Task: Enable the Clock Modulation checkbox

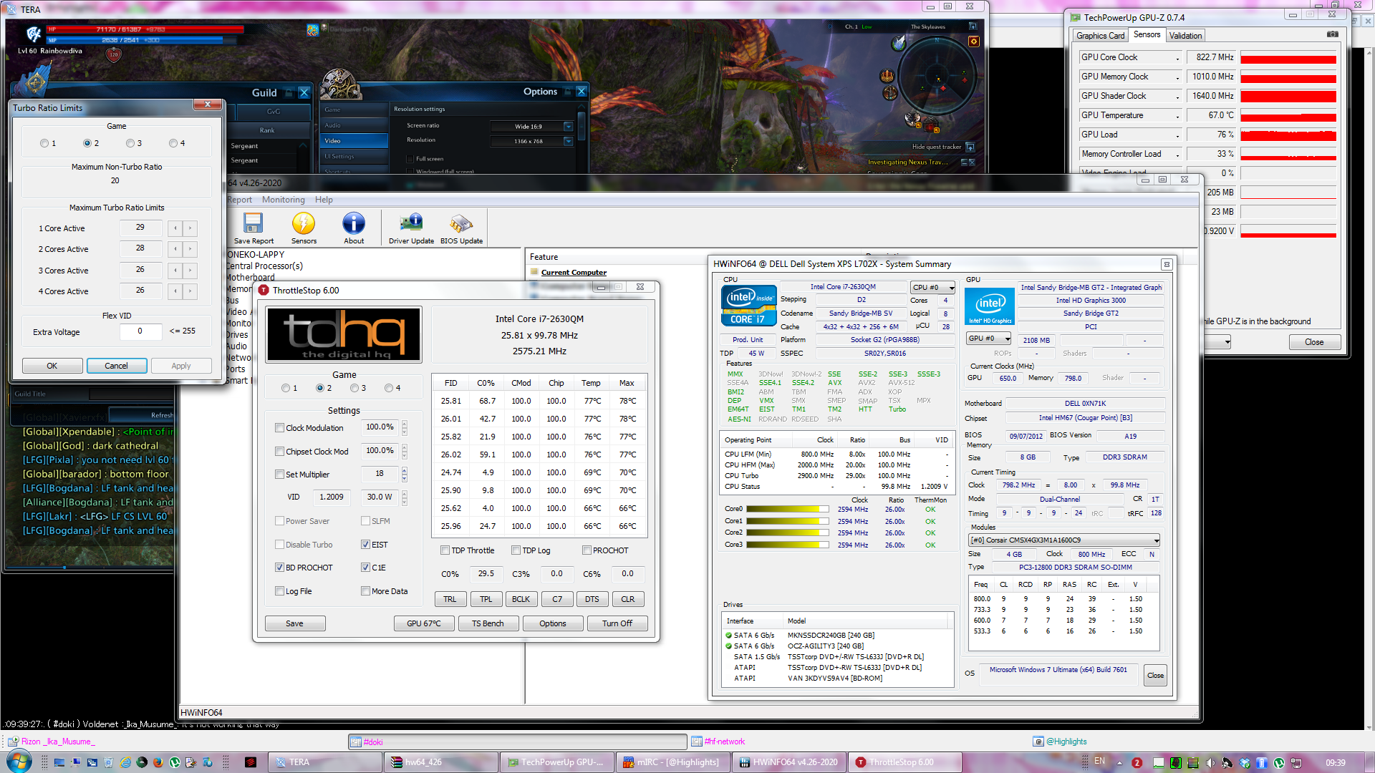Action: click(x=280, y=428)
